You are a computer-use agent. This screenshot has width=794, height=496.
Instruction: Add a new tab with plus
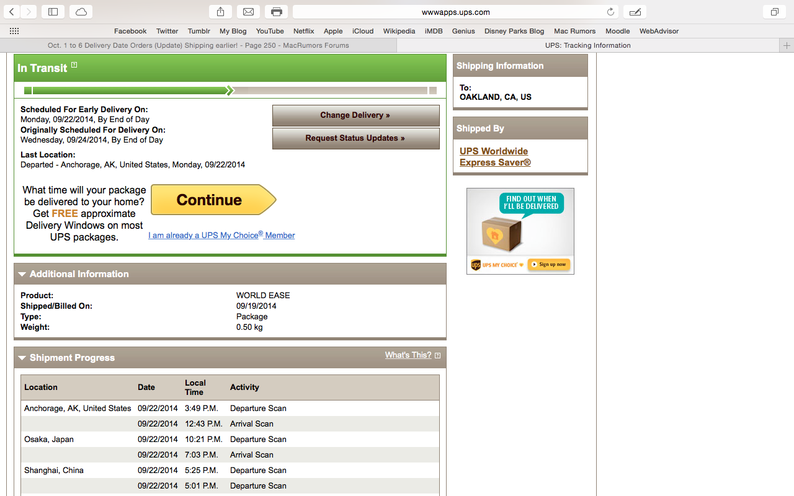[787, 45]
